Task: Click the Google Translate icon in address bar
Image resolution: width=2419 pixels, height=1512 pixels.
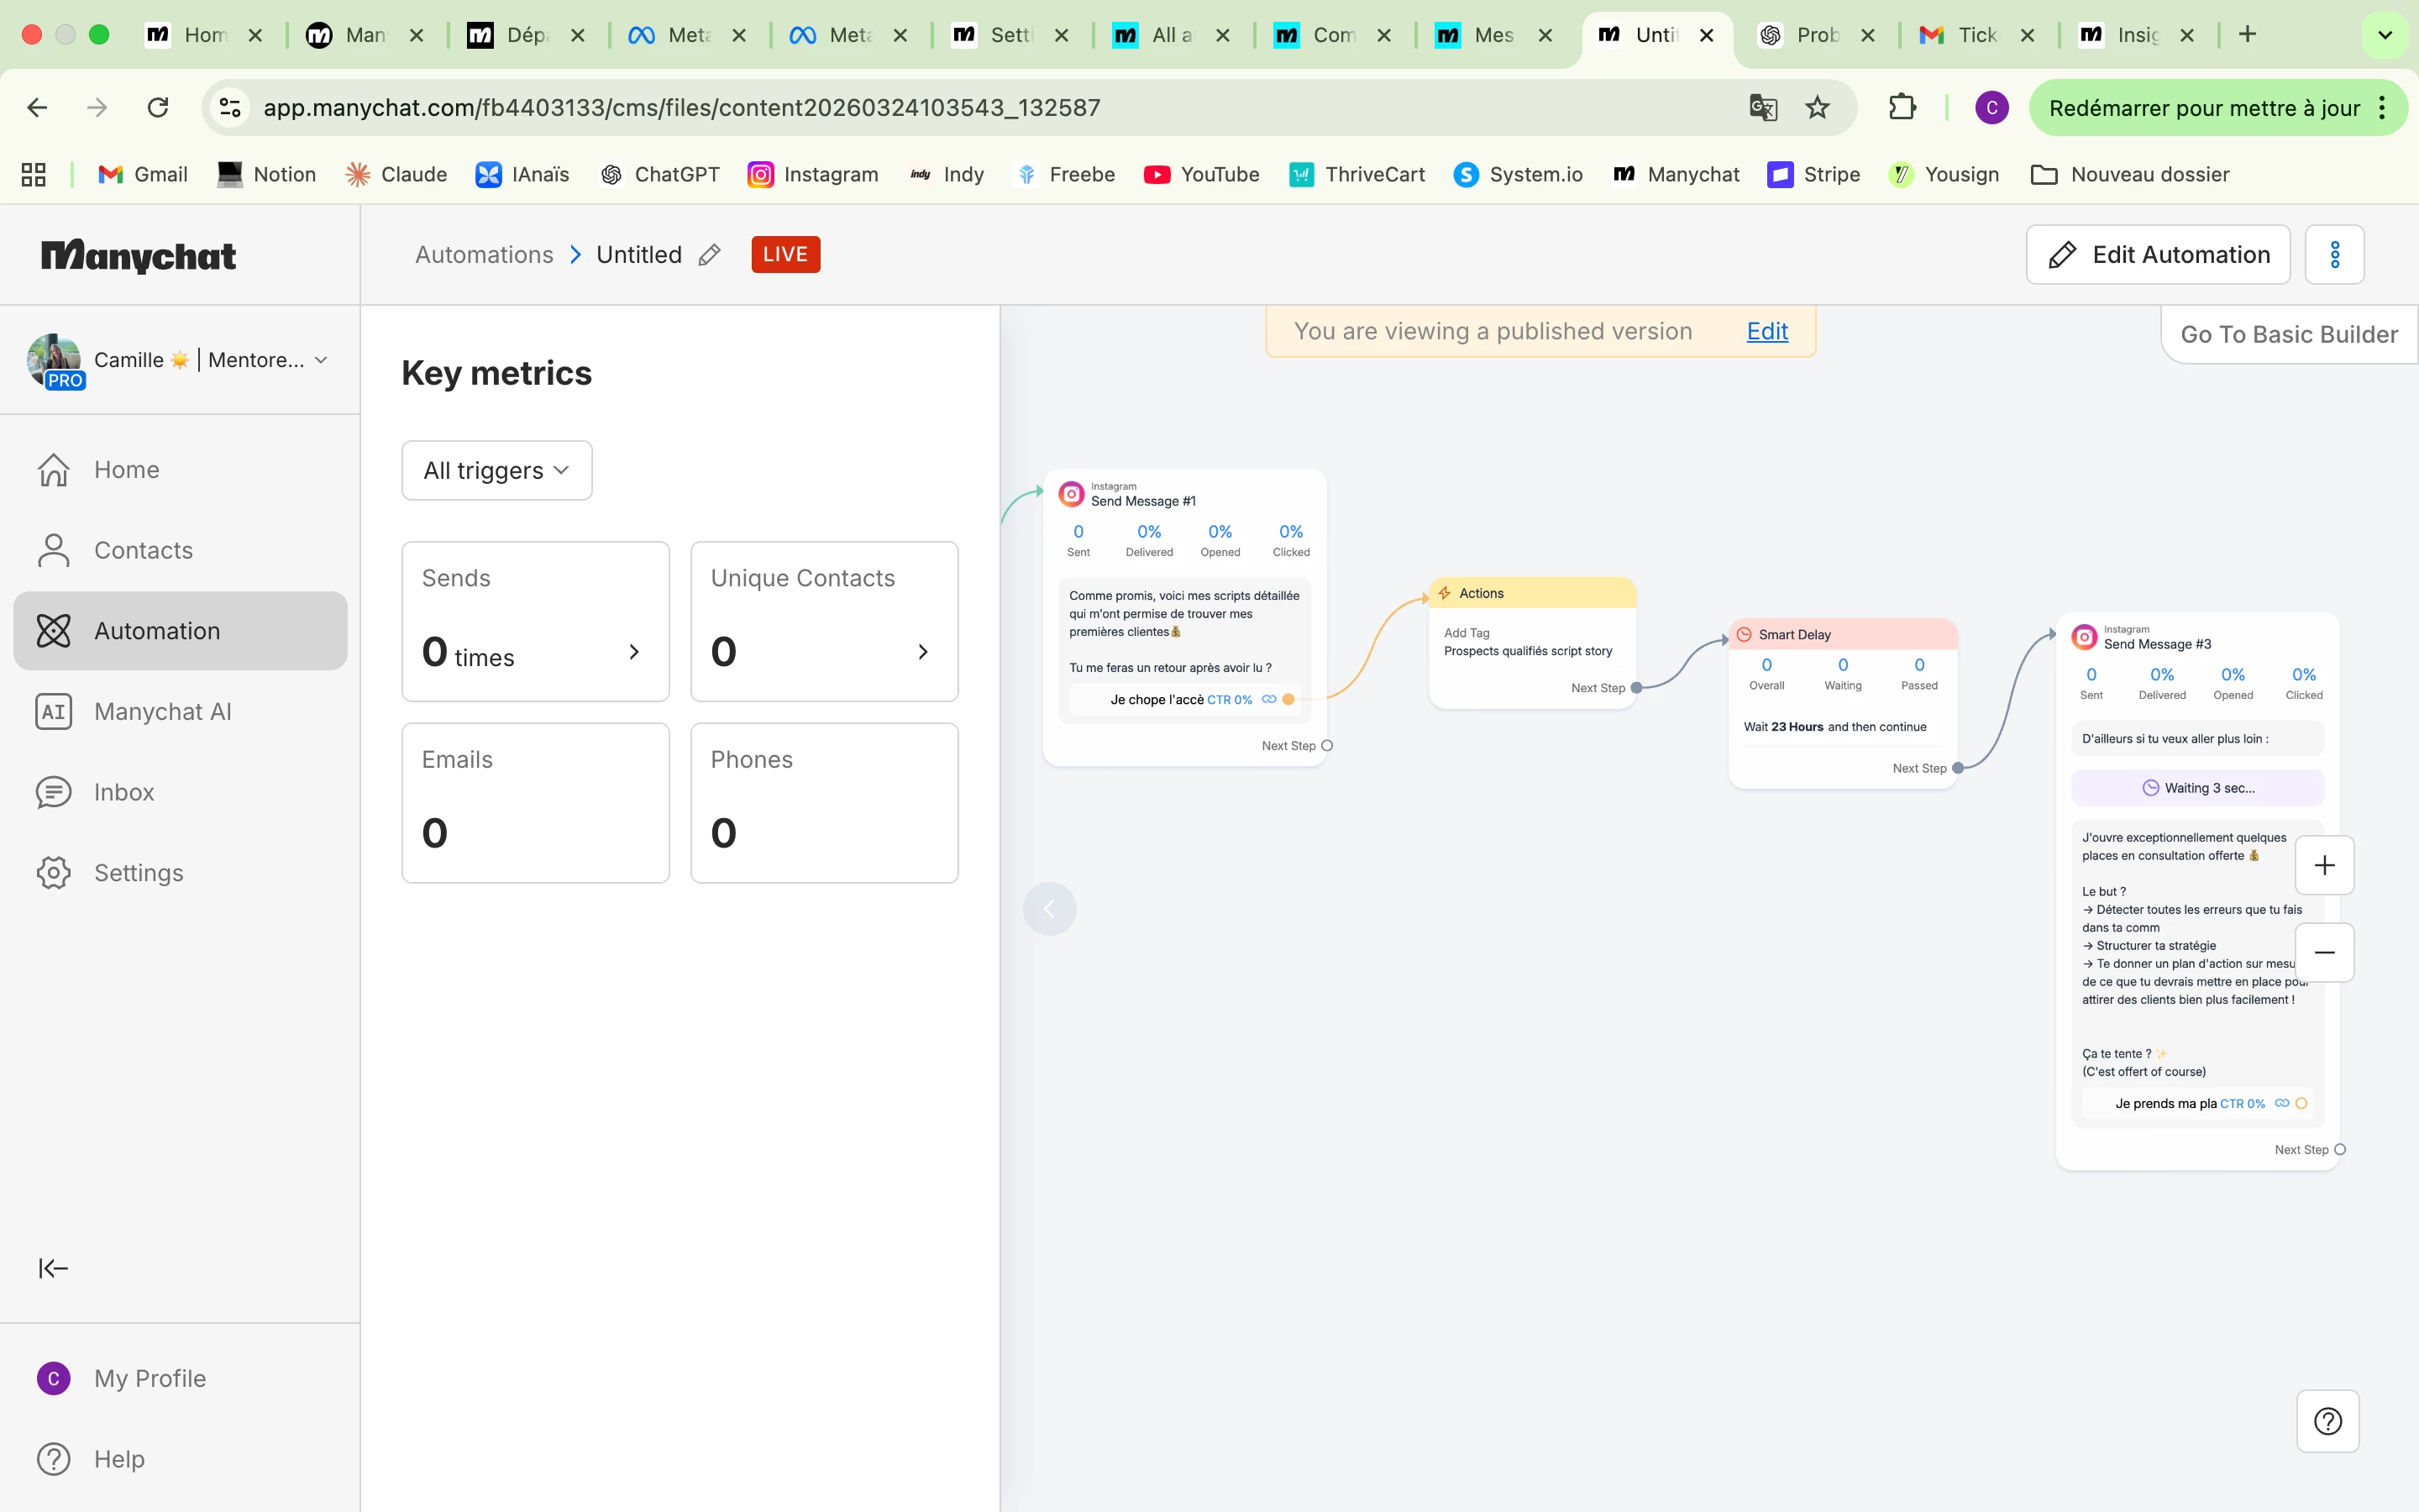Action: click(1762, 107)
